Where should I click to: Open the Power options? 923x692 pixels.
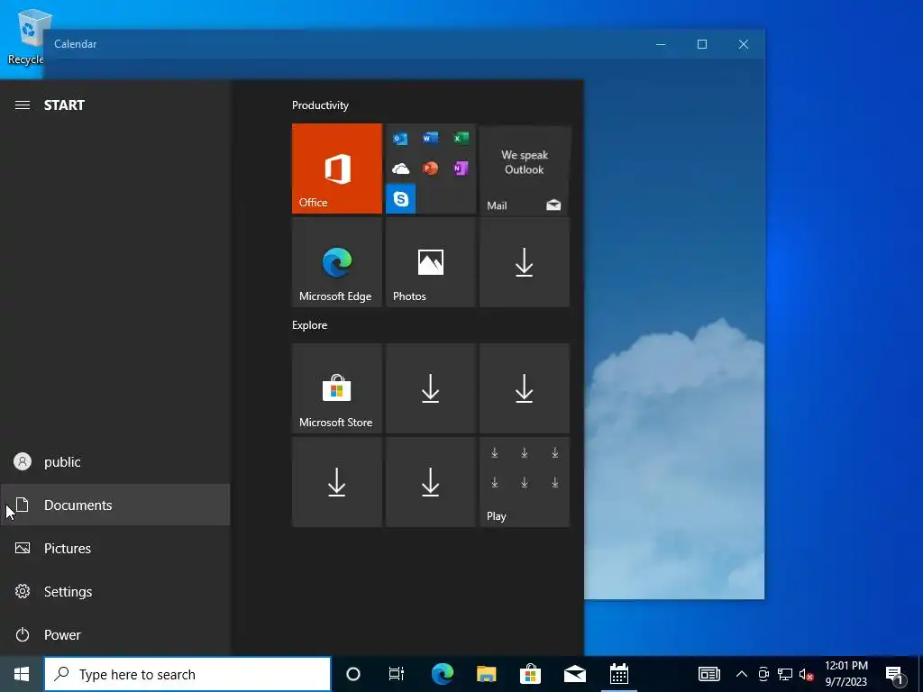114,635
